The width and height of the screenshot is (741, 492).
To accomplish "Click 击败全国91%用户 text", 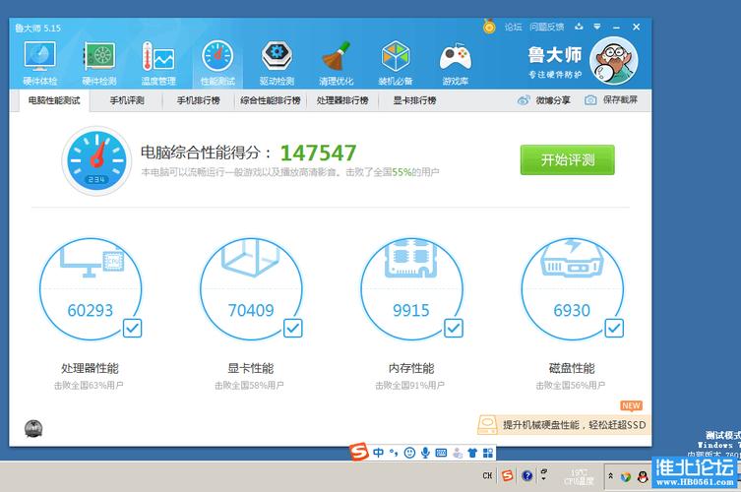I will (409, 386).
